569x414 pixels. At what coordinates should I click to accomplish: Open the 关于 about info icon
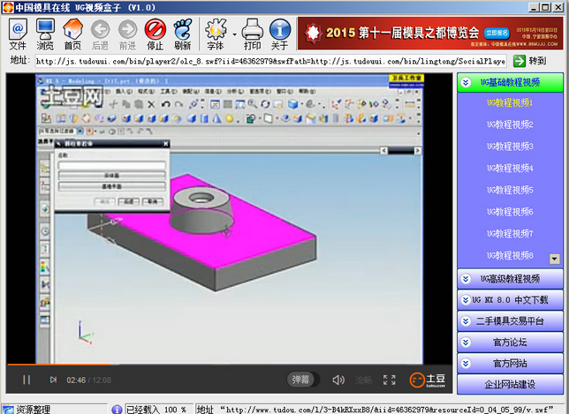(x=280, y=34)
